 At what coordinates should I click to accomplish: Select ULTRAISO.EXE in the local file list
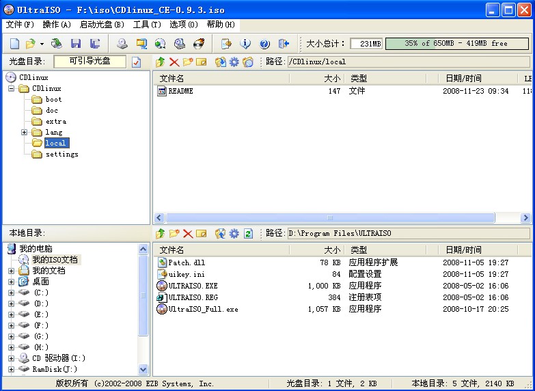193,286
